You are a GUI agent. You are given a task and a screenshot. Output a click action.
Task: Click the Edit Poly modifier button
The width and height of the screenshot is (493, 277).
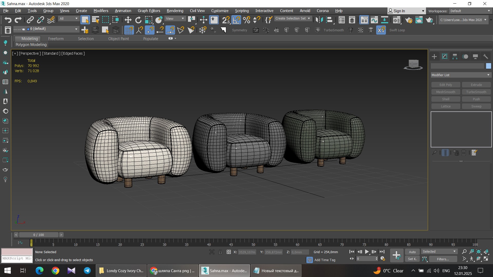[x=445, y=85]
